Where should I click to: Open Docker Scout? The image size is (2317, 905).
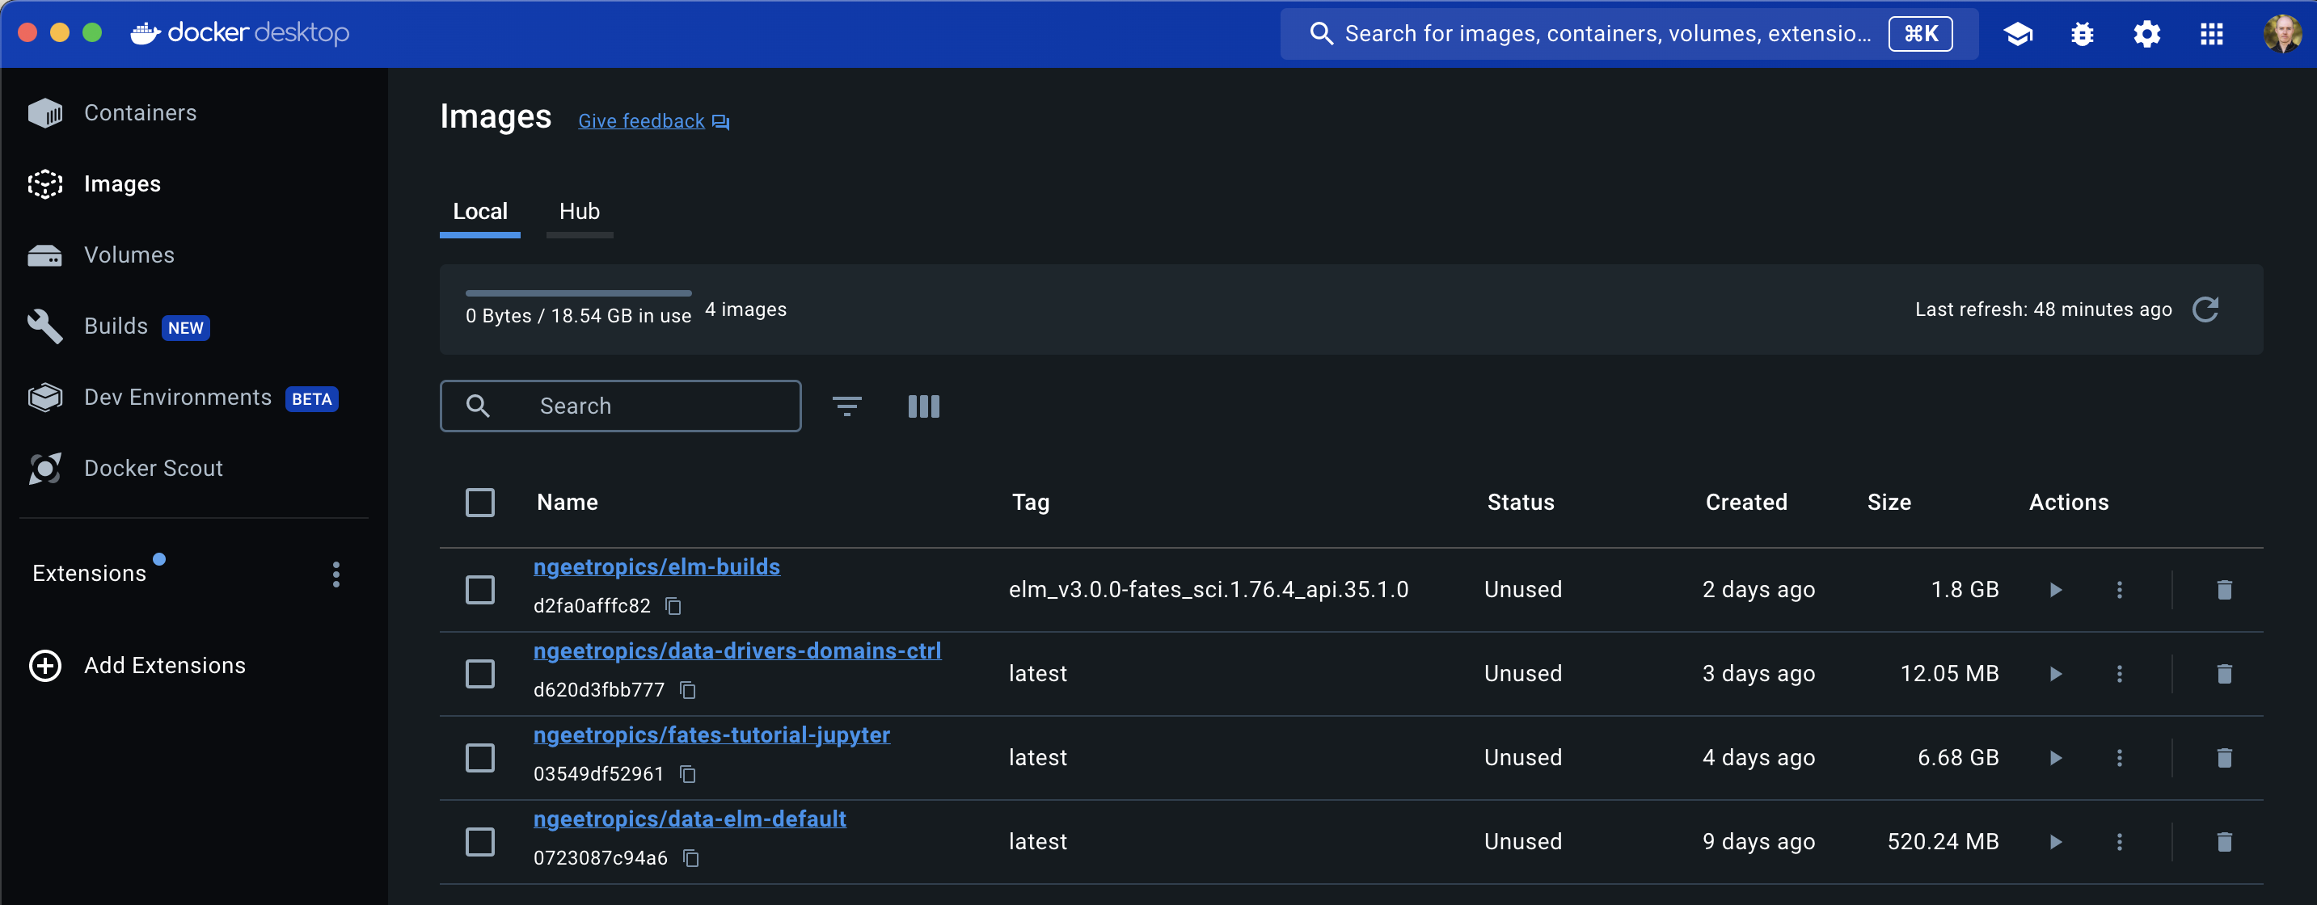(153, 468)
